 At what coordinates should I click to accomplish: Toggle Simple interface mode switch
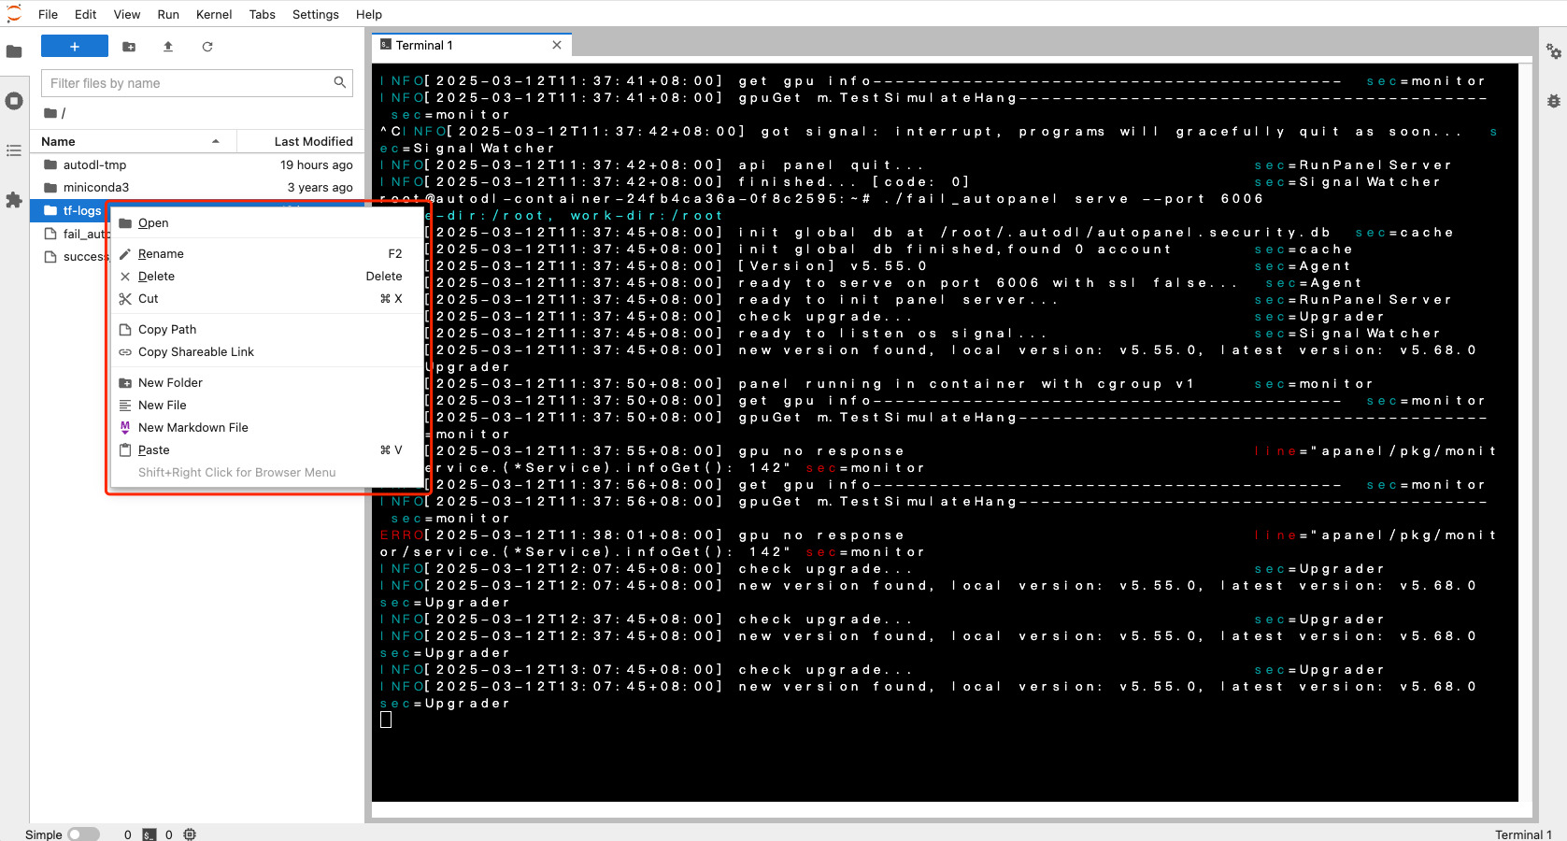pos(83,834)
